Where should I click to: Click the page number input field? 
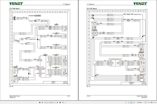(49, 102)
